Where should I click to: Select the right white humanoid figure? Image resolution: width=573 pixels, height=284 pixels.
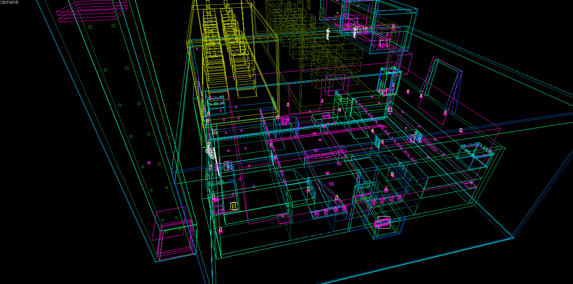pos(355,31)
